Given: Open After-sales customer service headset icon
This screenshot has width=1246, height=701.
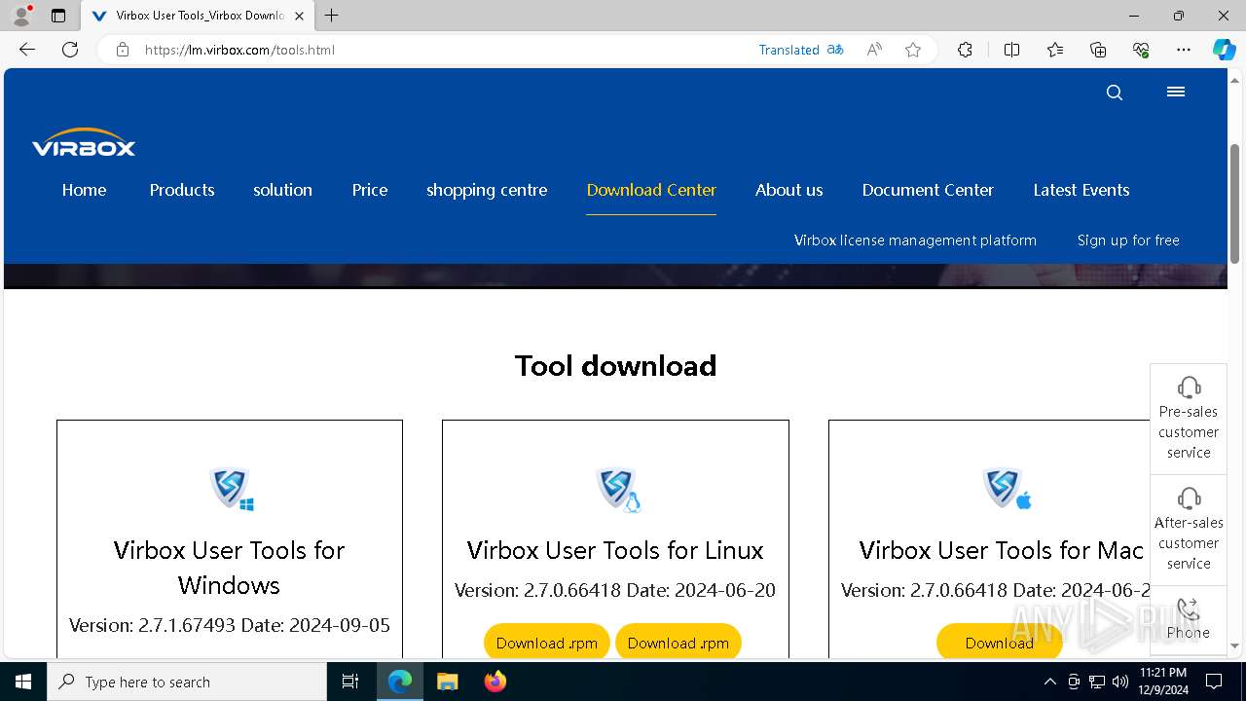Looking at the screenshot, I should (1189, 498).
